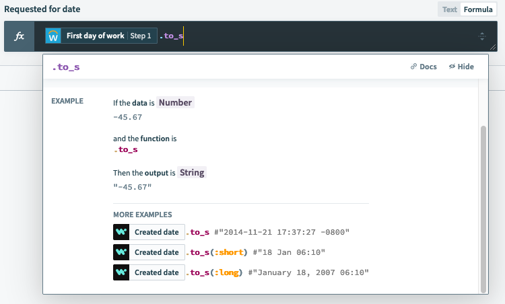Click the Number data type tag
Screen dimensions: 505x304
click(x=175, y=102)
